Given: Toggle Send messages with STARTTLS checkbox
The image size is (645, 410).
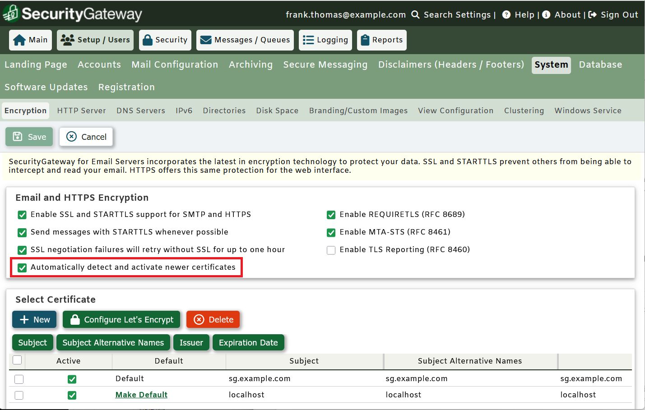Looking at the screenshot, I should [22, 232].
